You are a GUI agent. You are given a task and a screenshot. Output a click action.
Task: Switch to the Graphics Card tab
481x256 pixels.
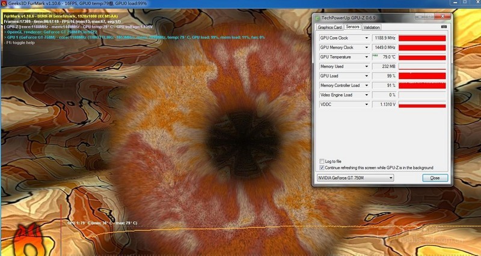tap(329, 28)
